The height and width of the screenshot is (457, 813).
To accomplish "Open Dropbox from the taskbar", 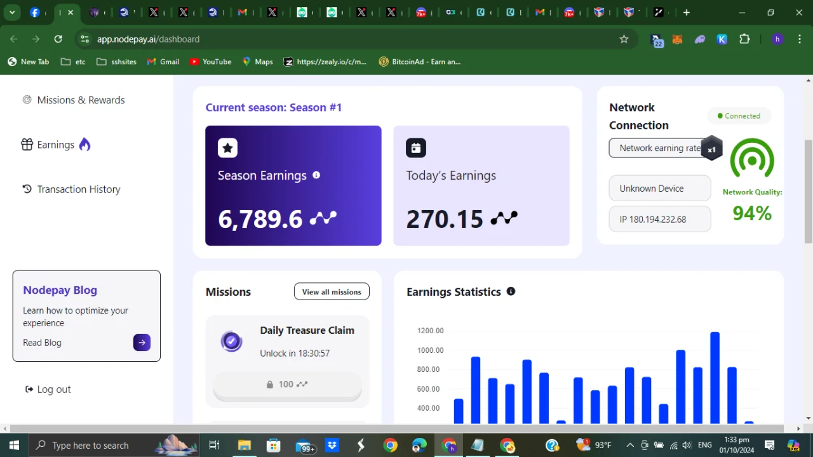I will click(332, 445).
